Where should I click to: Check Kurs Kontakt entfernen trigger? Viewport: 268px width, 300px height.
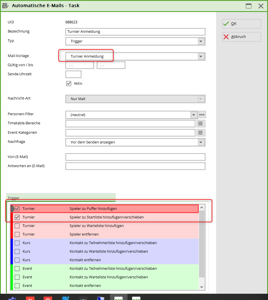[17, 260]
